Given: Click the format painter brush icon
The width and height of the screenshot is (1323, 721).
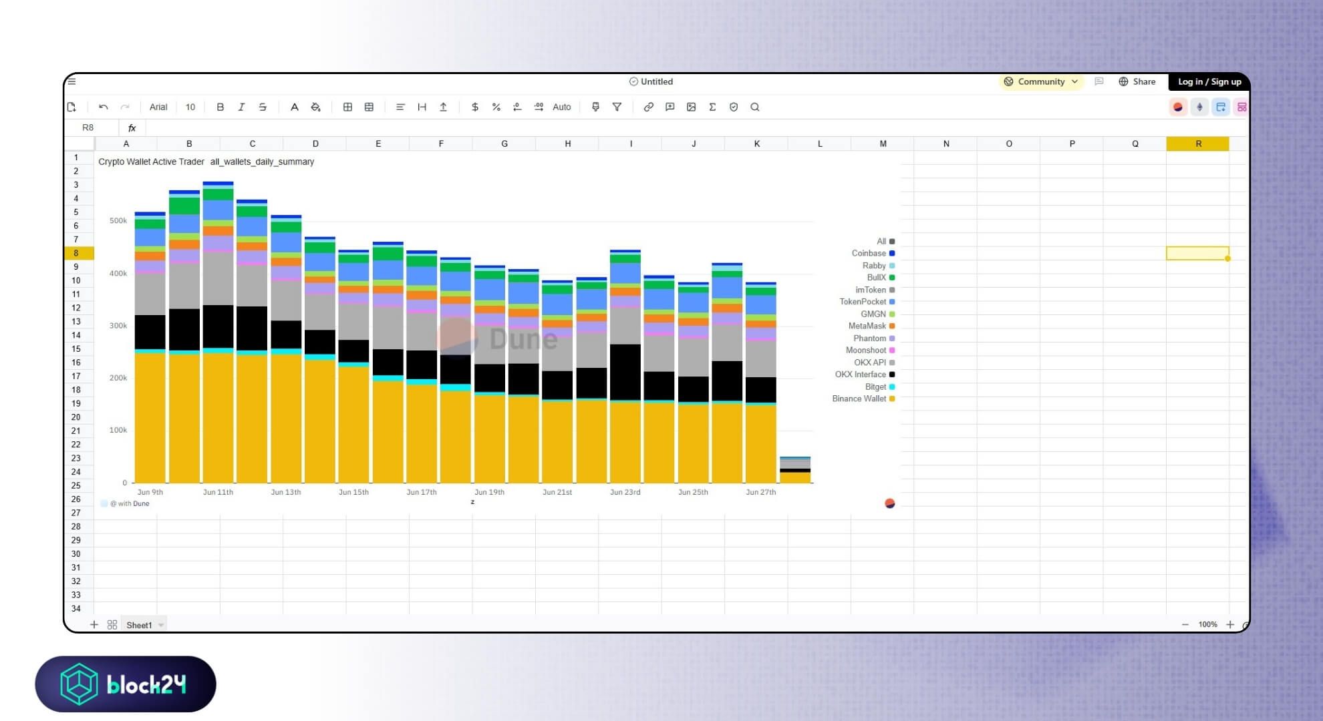Looking at the screenshot, I should click(x=595, y=107).
